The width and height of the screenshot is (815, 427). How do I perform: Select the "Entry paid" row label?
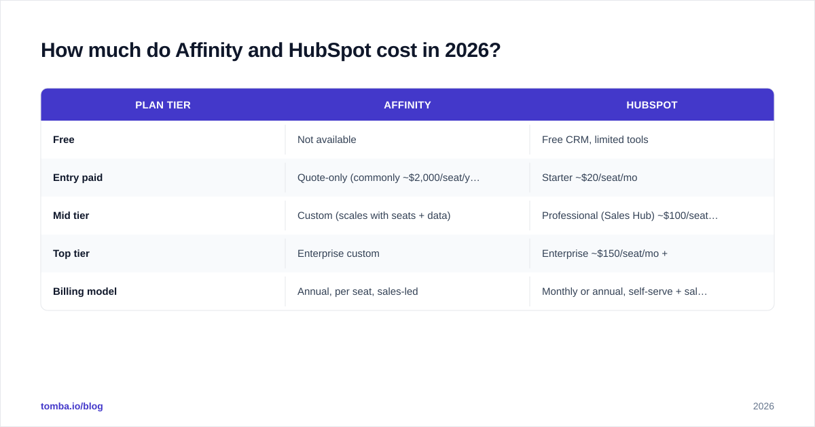pos(78,178)
